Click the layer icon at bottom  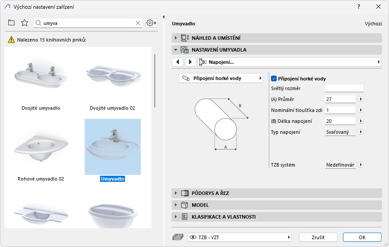click(x=178, y=237)
